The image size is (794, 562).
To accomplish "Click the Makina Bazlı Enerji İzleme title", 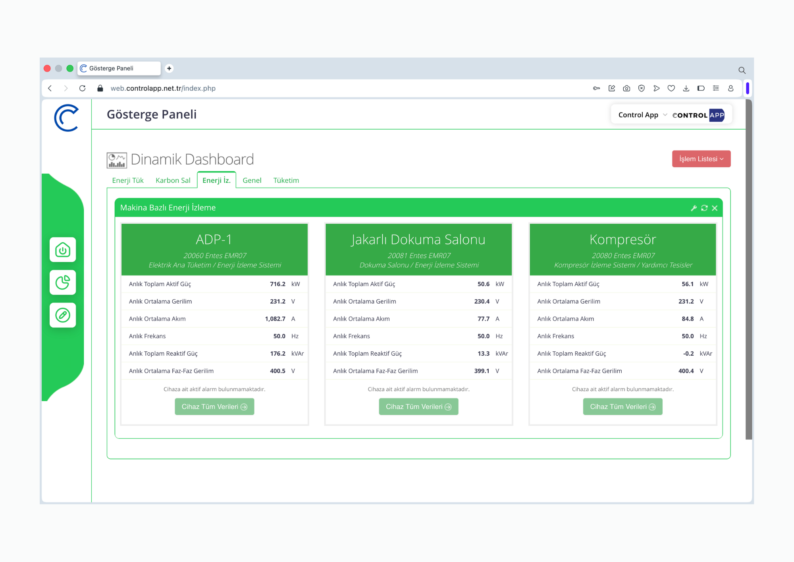I will pos(168,207).
